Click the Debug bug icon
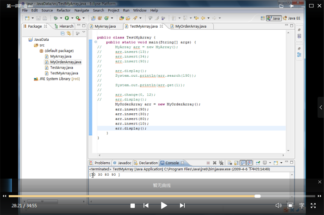Image resolution: width=324 pixels, height=215 pixels. tap(56, 18)
